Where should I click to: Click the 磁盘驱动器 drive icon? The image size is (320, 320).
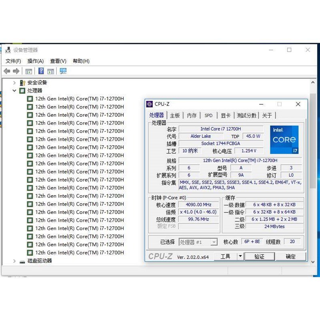(22, 262)
